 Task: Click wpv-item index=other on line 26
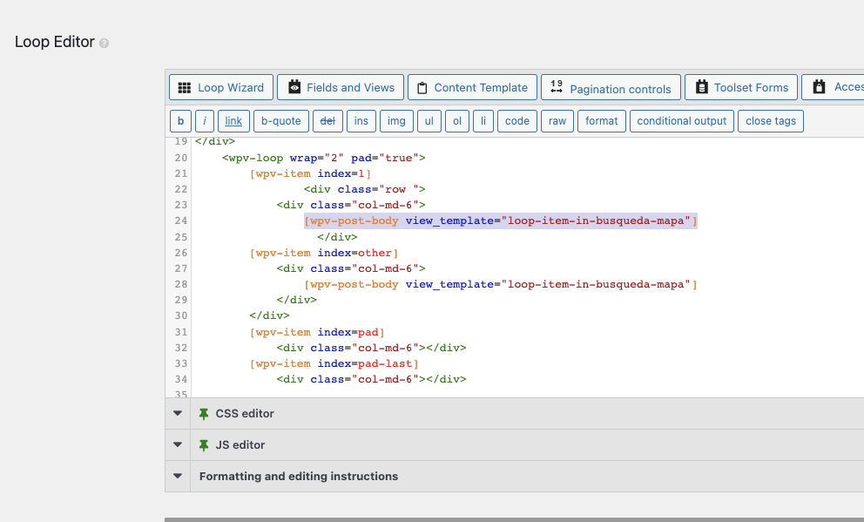(x=324, y=253)
